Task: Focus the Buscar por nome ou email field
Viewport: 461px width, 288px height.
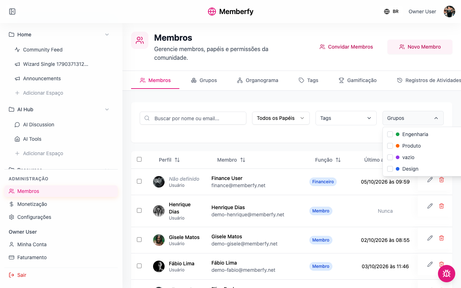Action: (193, 118)
